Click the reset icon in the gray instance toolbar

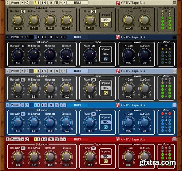(x=27, y=71)
